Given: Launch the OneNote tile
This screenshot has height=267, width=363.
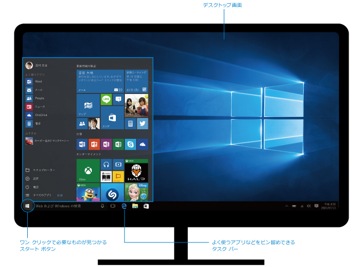Looking at the screenshot, I should 106,145.
